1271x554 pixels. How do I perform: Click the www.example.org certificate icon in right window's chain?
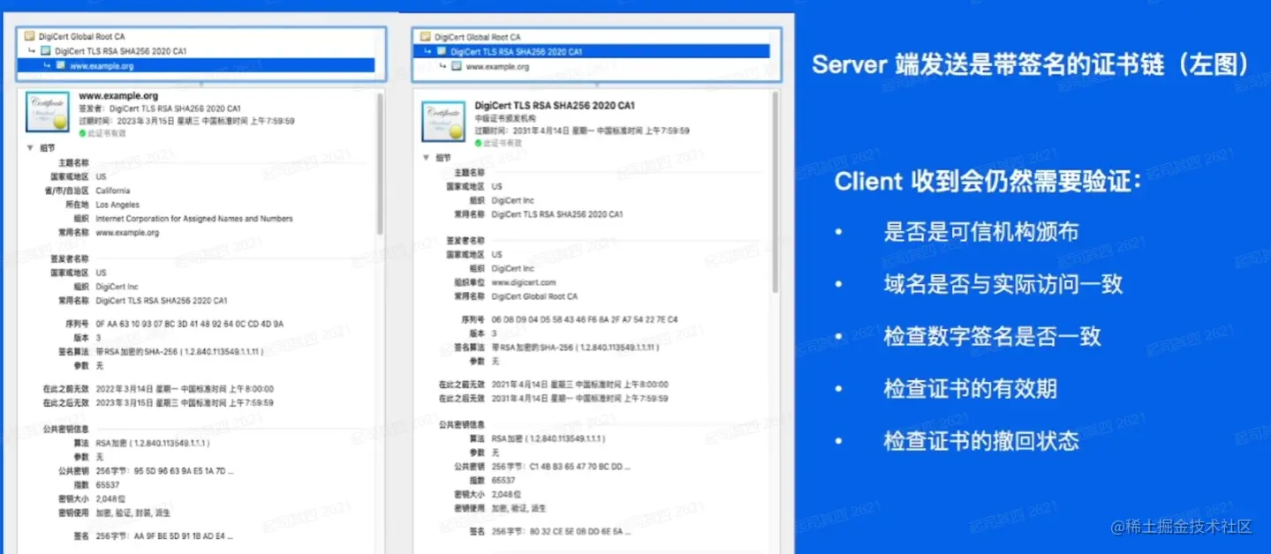pyautogui.click(x=456, y=66)
